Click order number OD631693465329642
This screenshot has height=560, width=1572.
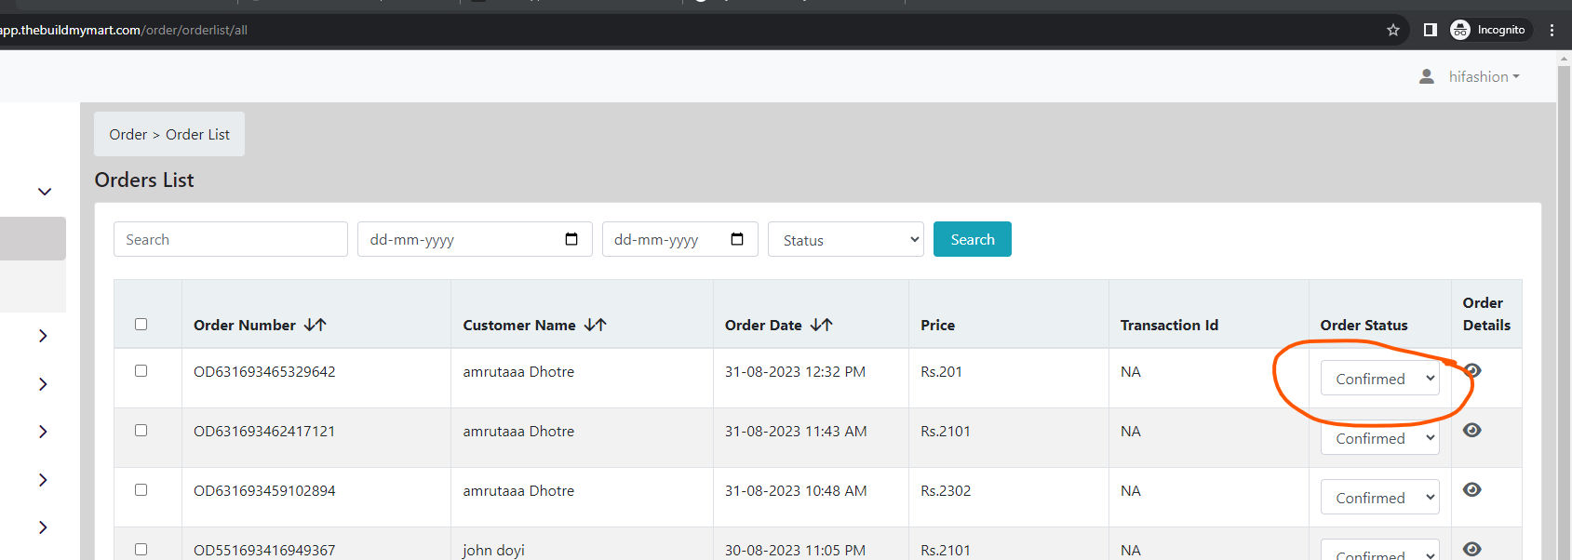(x=264, y=371)
